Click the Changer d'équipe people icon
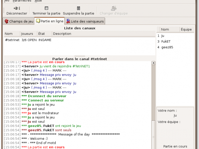Screen dimensions: 199x149 pos(113,8)
